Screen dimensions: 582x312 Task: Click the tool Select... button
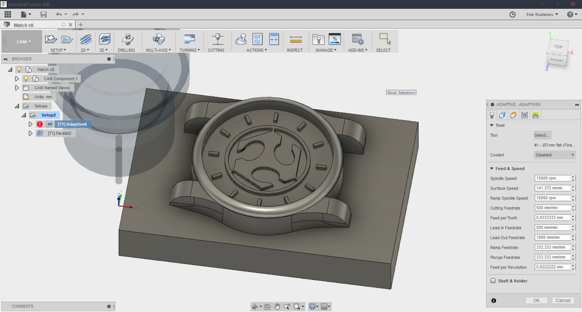(x=543, y=135)
